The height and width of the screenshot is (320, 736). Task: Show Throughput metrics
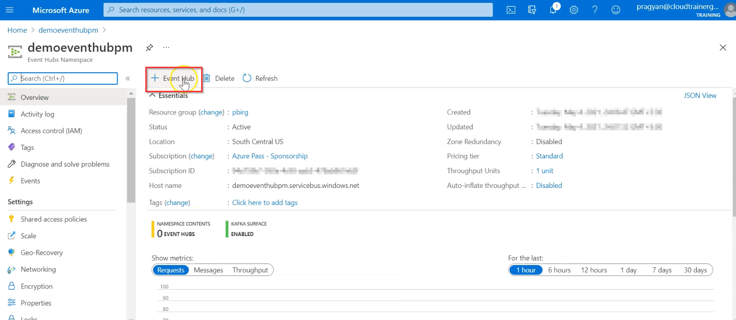(250, 270)
